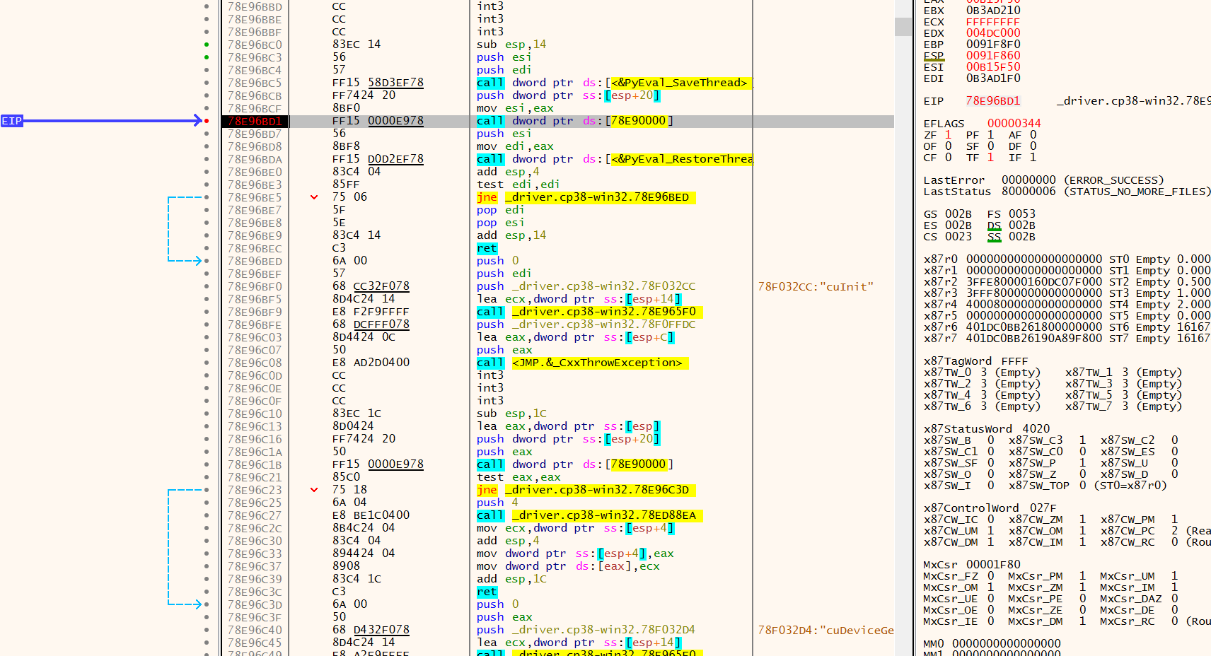Click the disassembly vertical scrollbar thumb

(903, 27)
